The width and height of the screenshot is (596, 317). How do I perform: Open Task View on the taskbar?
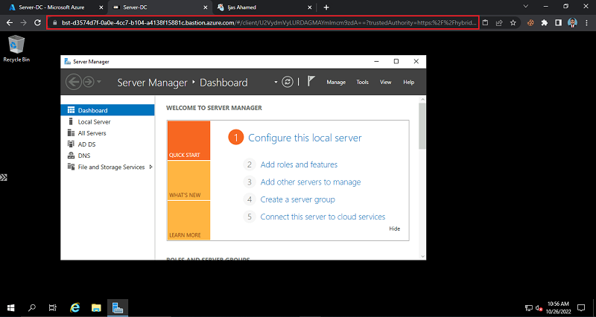pos(53,308)
